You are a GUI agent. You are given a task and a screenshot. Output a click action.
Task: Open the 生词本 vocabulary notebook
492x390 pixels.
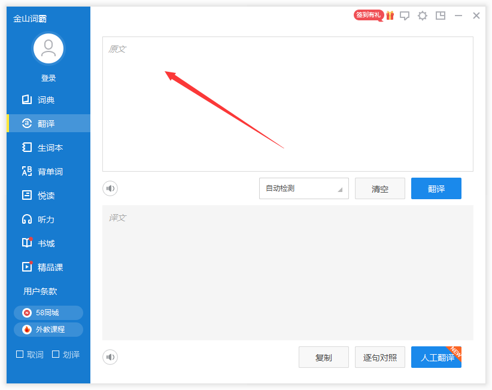pyautogui.click(x=48, y=148)
